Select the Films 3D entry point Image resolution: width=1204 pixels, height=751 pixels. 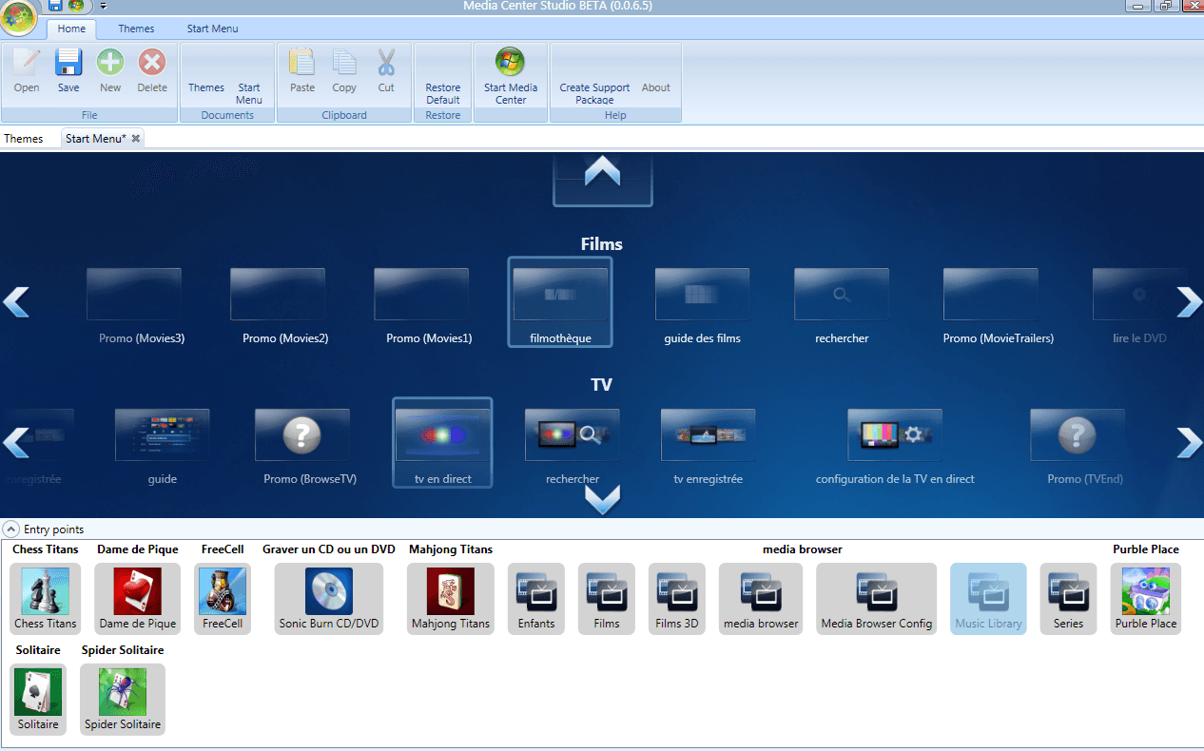click(677, 599)
